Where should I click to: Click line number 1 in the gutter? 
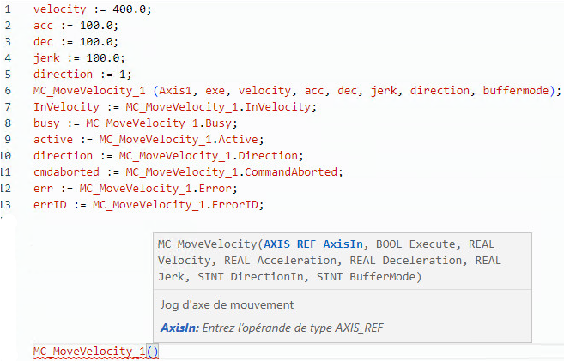(8, 9)
